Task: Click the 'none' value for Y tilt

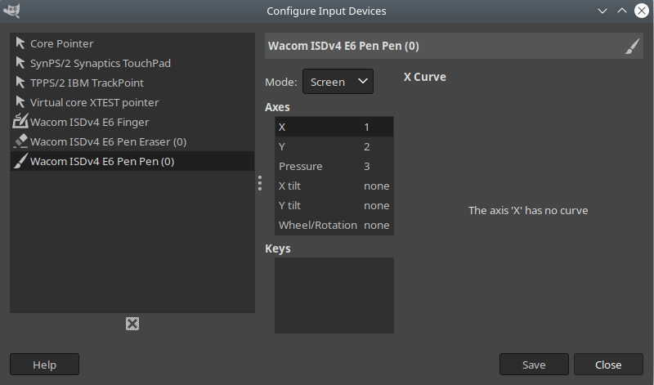Action: [x=377, y=205]
